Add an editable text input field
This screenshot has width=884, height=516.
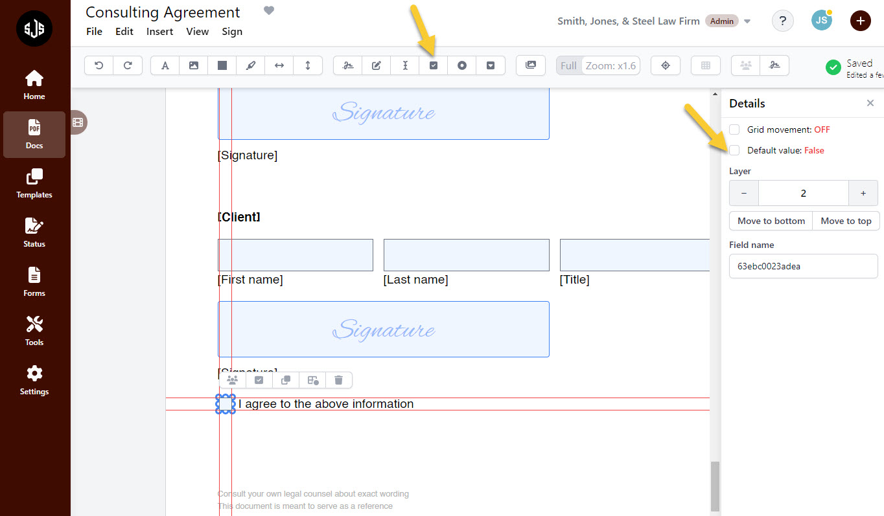(377, 65)
